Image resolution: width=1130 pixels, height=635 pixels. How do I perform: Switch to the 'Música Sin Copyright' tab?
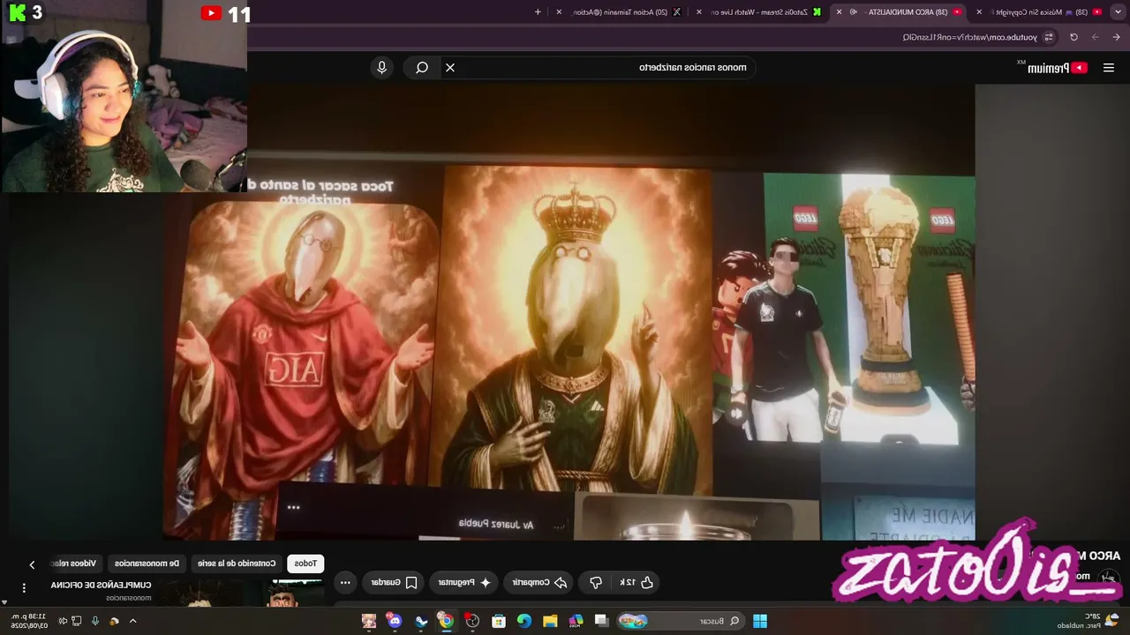pos(1042,11)
